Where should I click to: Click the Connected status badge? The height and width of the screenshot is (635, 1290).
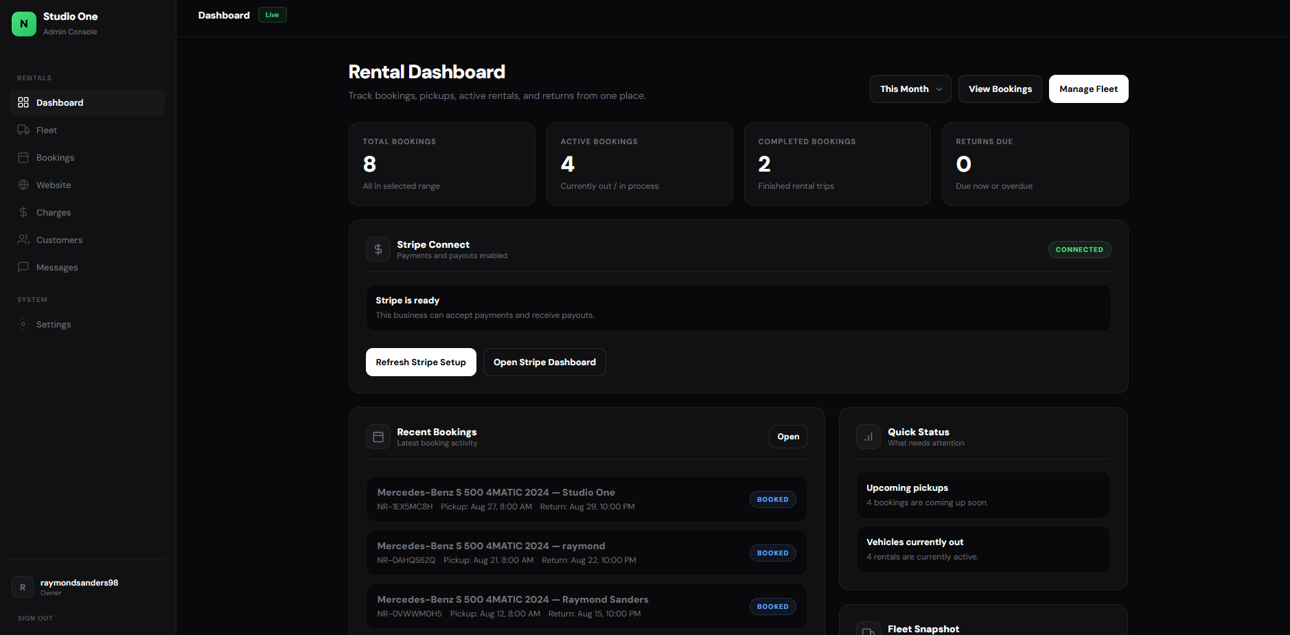tap(1079, 250)
